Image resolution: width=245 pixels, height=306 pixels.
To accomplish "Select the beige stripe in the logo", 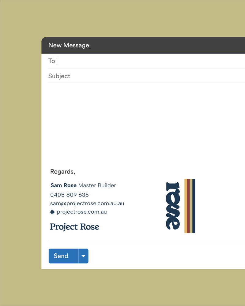I will [x=191, y=206].
